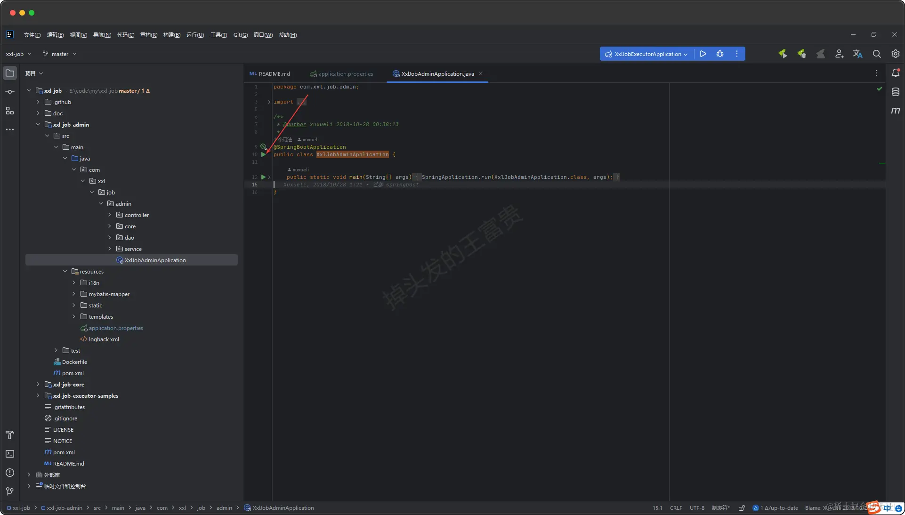905x515 pixels.
Task: Select Dockerfile in the project tree
Action: [74, 362]
